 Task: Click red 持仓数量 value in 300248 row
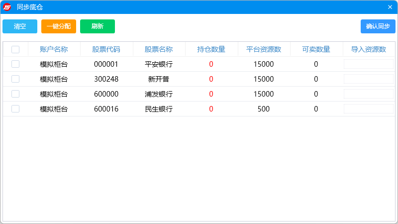click(211, 79)
